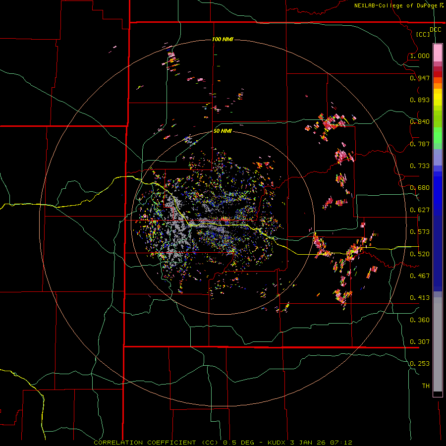
Task: Click the 0.573 legend value
Action: pyautogui.click(x=420, y=232)
